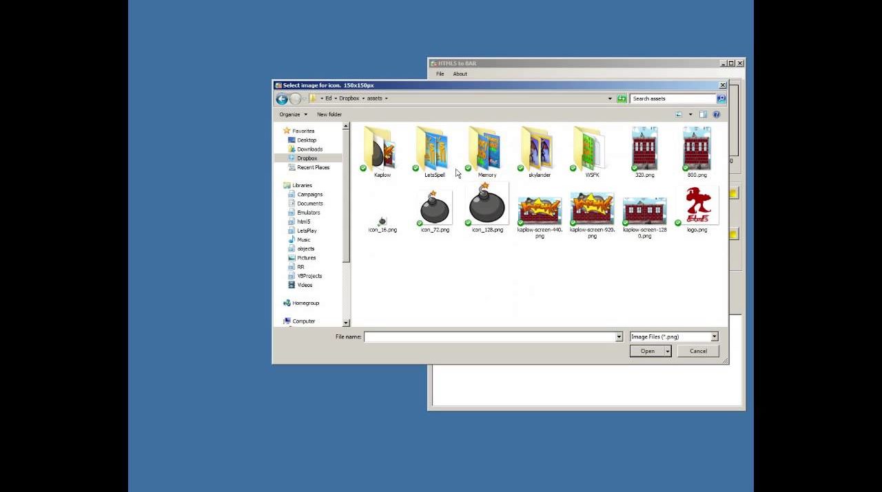
Task: Open the LetsSpell folder
Action: pos(434,151)
